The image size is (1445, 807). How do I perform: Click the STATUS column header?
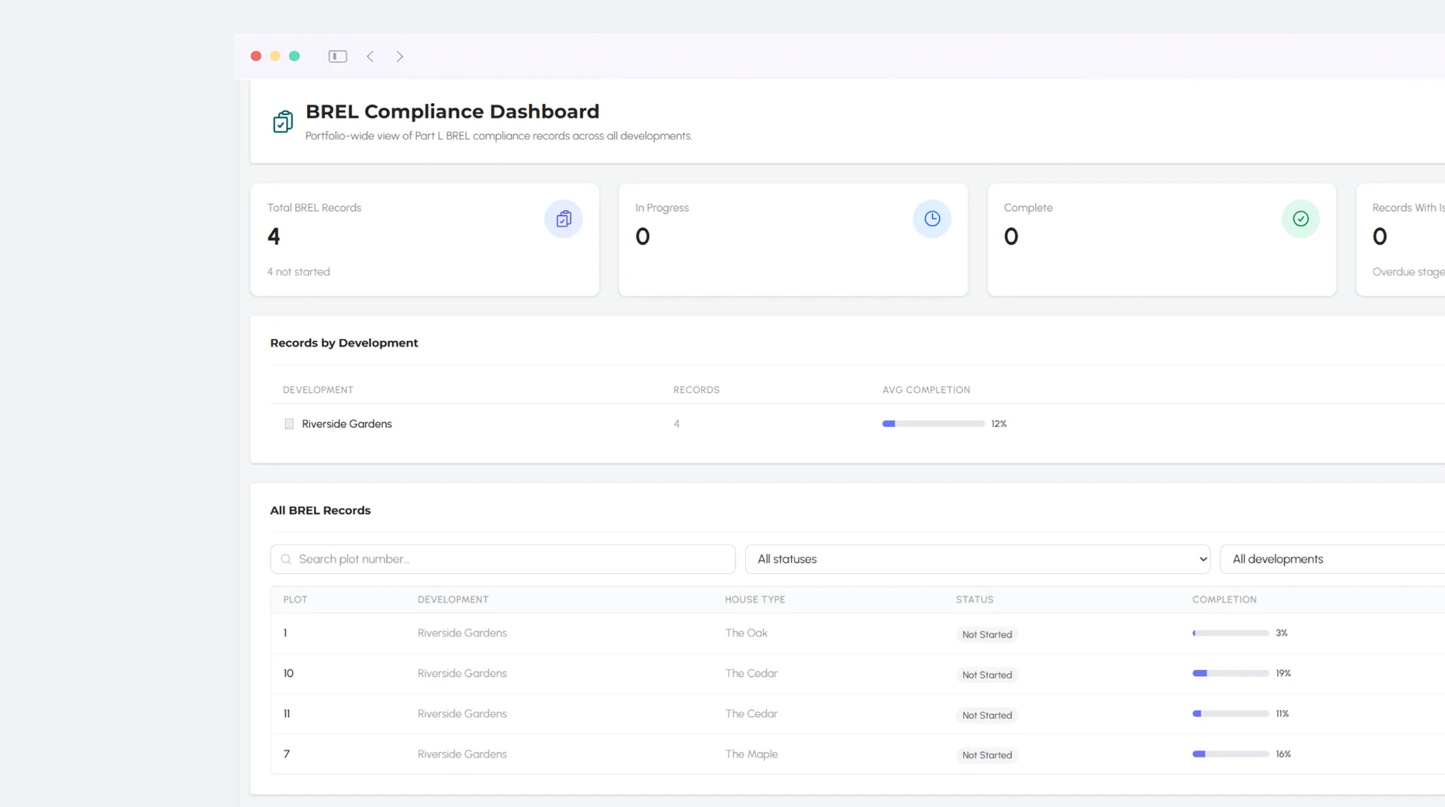pyautogui.click(x=975, y=600)
